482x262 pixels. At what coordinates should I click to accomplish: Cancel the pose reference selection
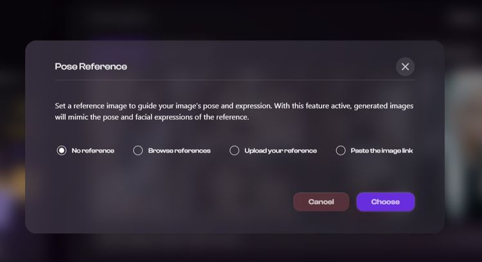[321, 202]
